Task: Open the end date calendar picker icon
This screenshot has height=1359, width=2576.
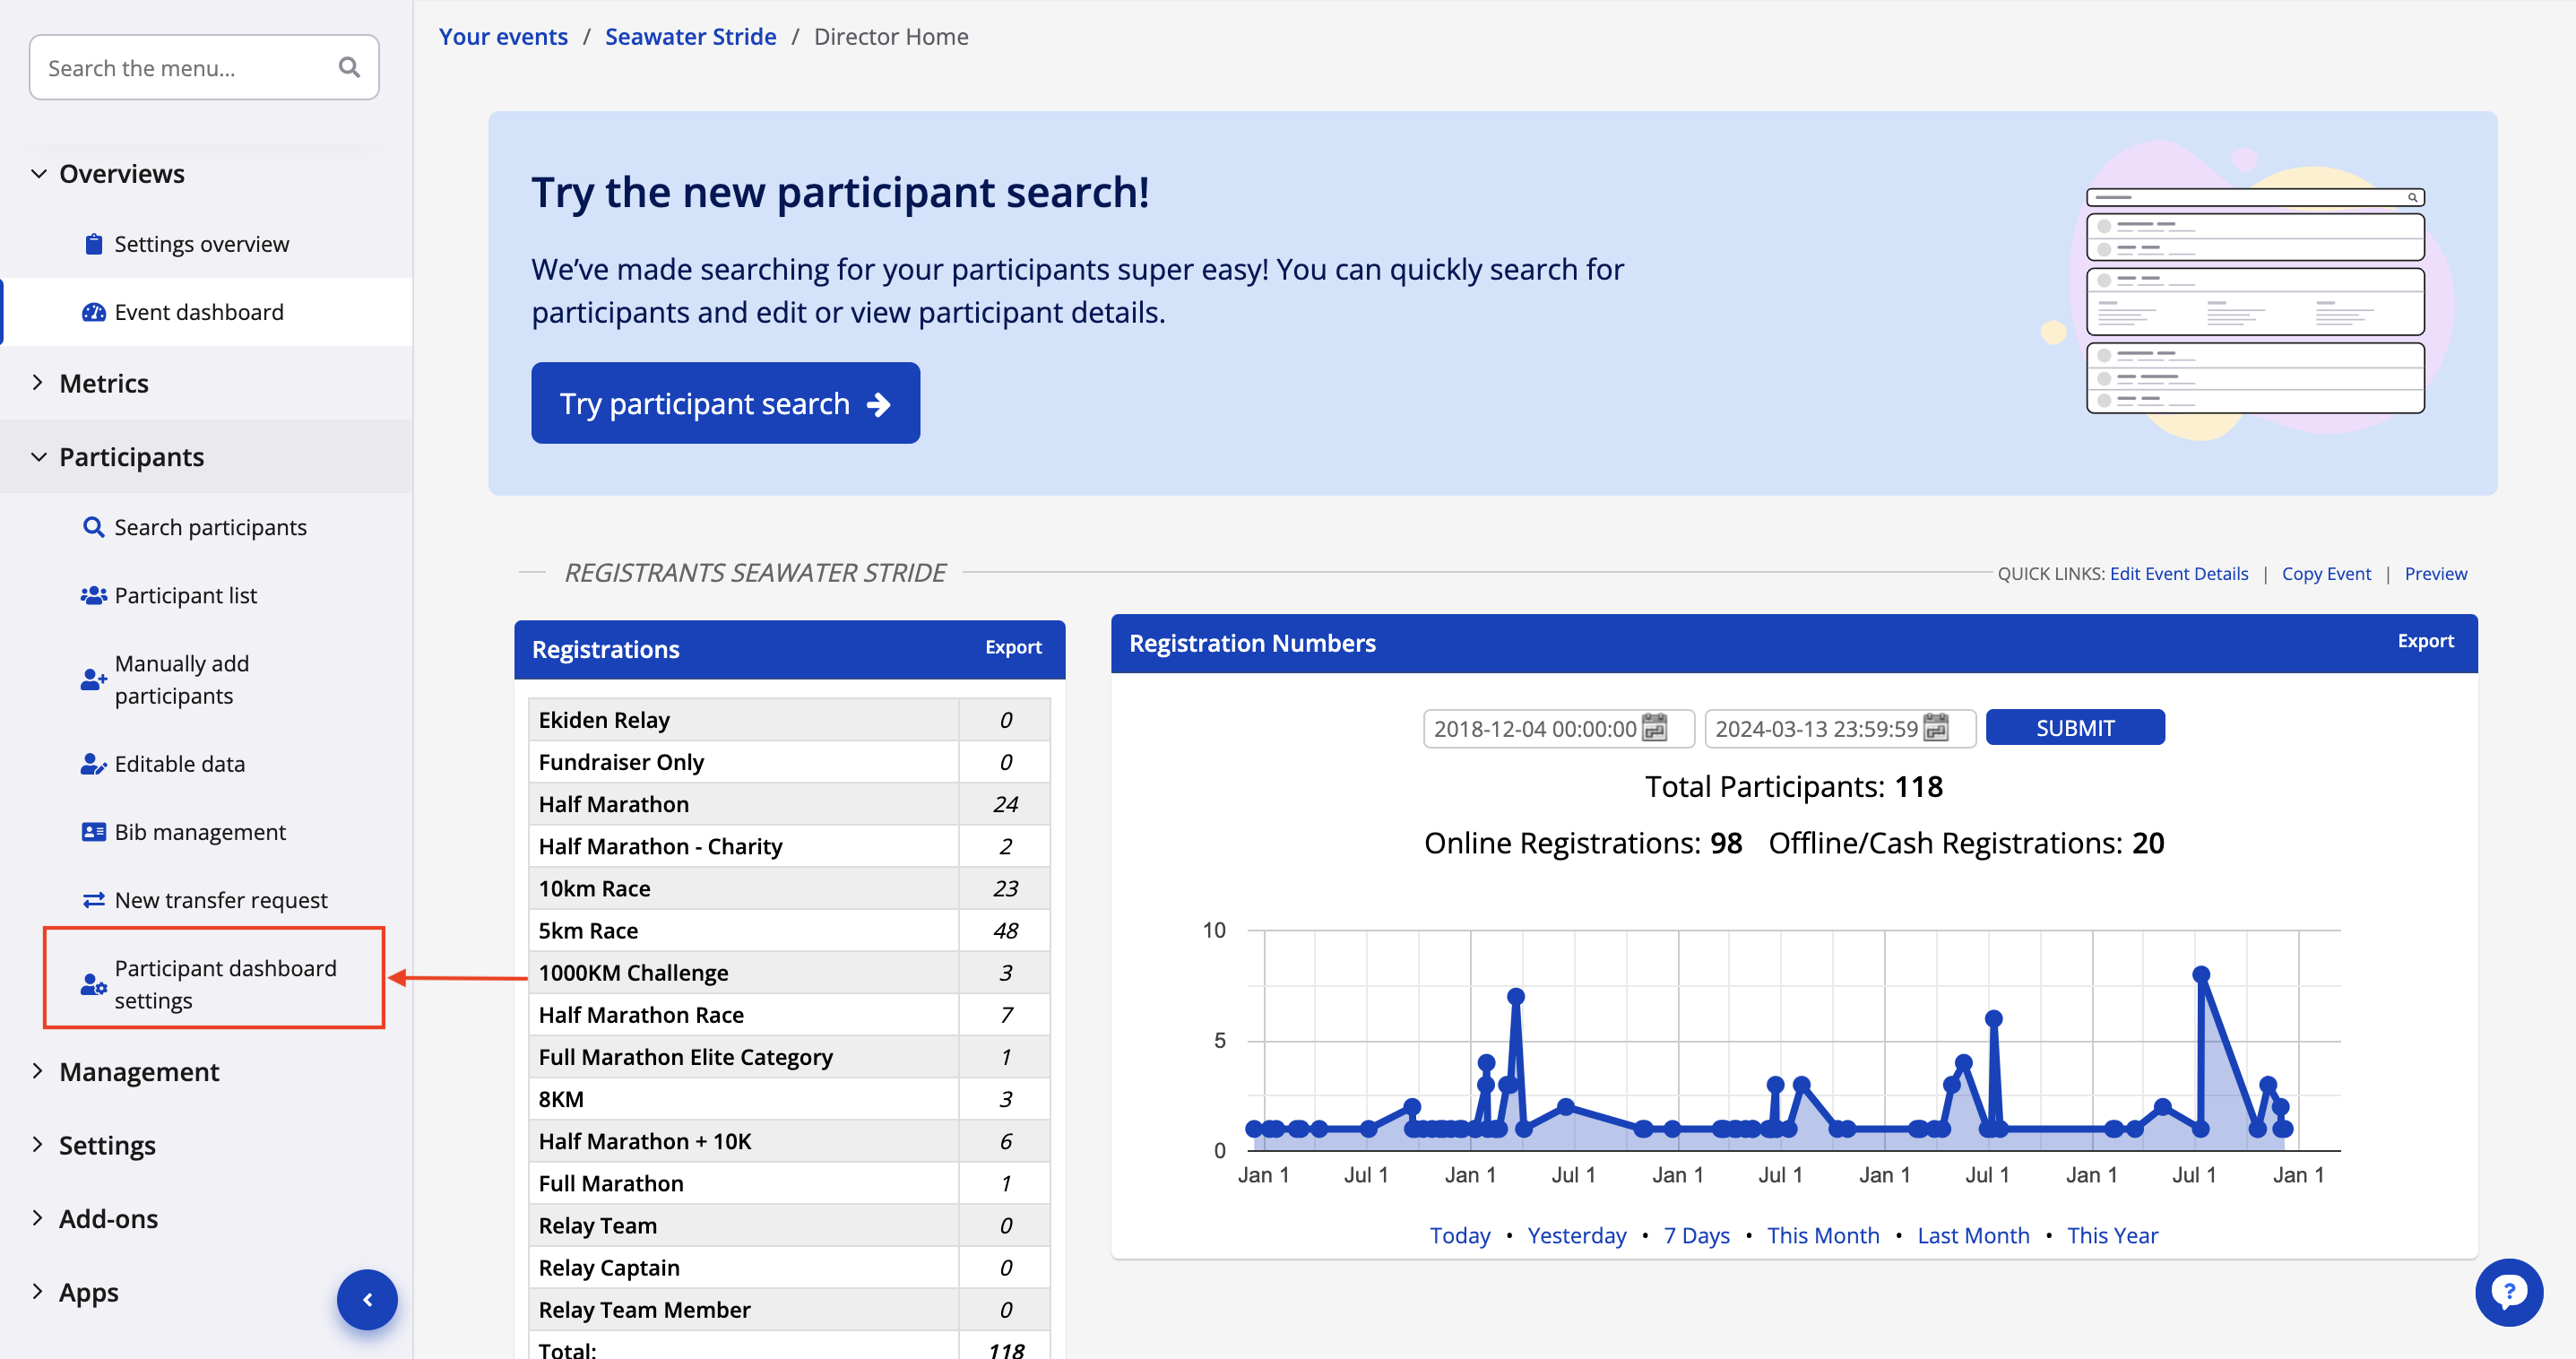Action: (1937, 728)
